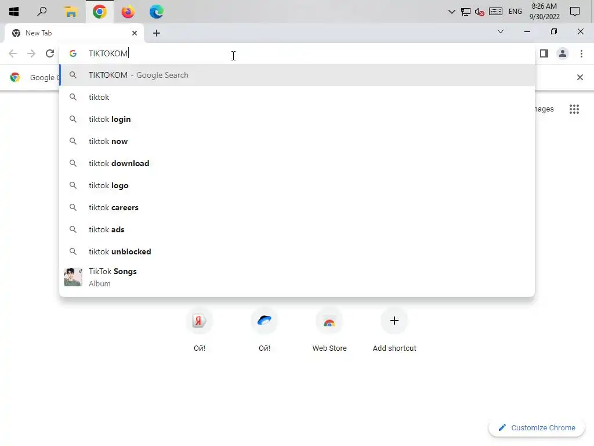The height and width of the screenshot is (446, 594).
Task: Click the muted volume tray icon
Action: click(x=480, y=12)
